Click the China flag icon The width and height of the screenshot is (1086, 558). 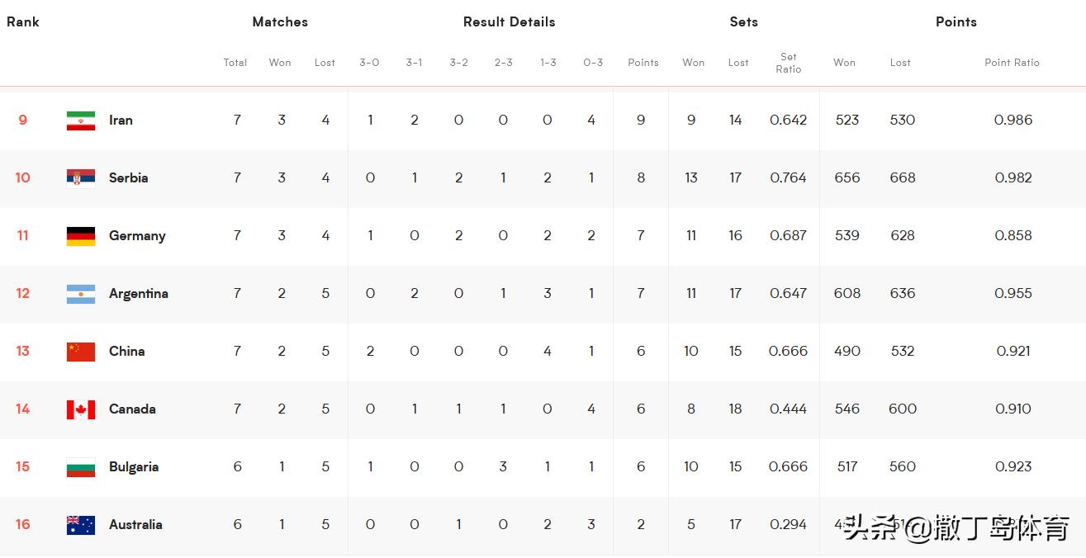pos(81,352)
